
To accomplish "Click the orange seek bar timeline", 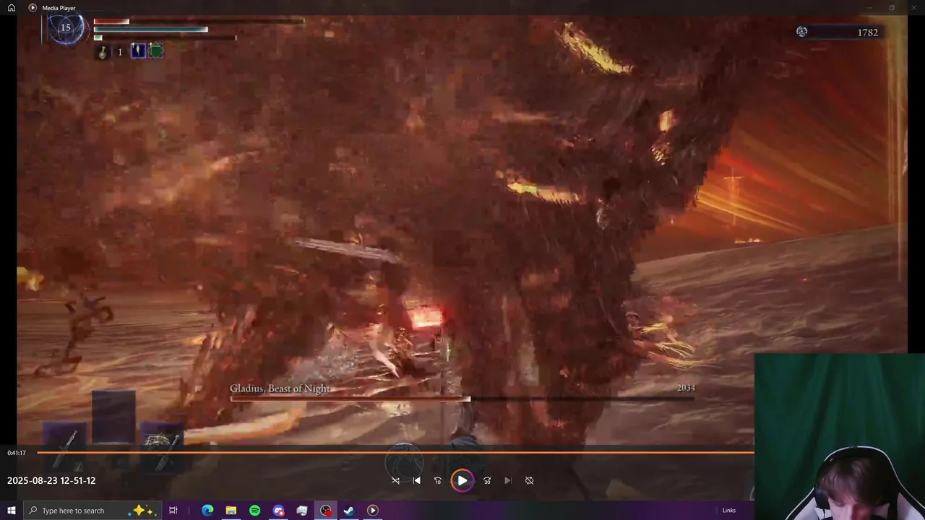I will tap(395, 453).
